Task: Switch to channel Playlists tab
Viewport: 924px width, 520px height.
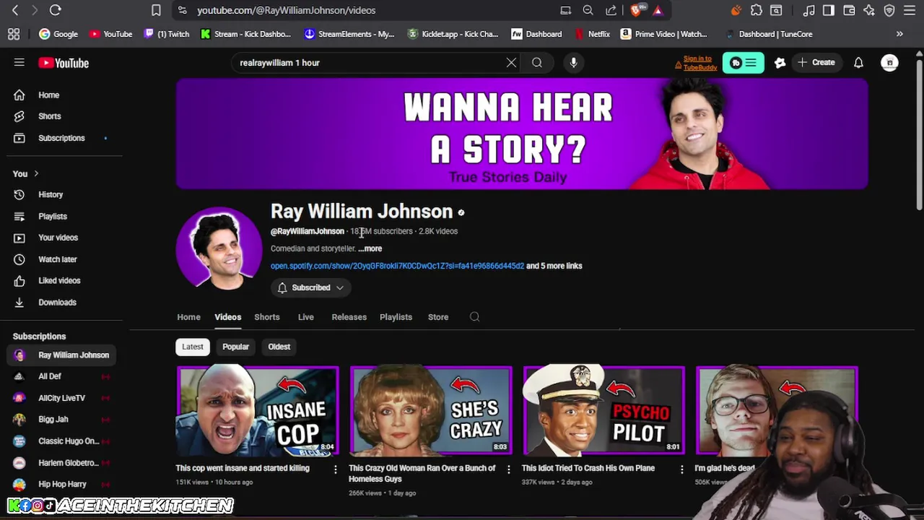Action: 396,317
